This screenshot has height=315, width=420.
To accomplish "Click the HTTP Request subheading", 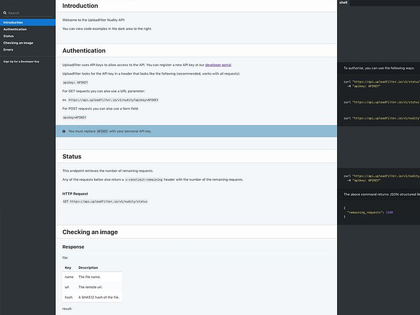I will coord(75,194).
